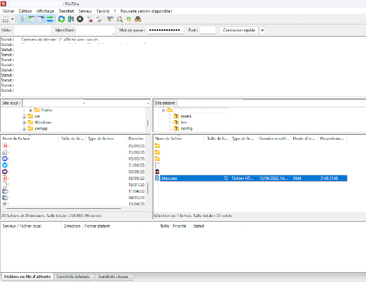366x282 pixels.
Task: Open the filename filters icon
Action: [x=110, y=19]
